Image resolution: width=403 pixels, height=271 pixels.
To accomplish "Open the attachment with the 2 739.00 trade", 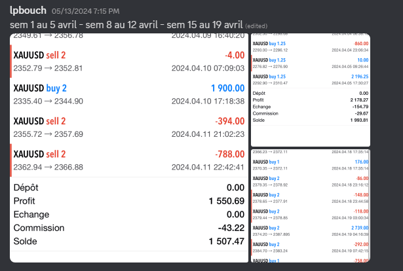I will [x=311, y=206].
